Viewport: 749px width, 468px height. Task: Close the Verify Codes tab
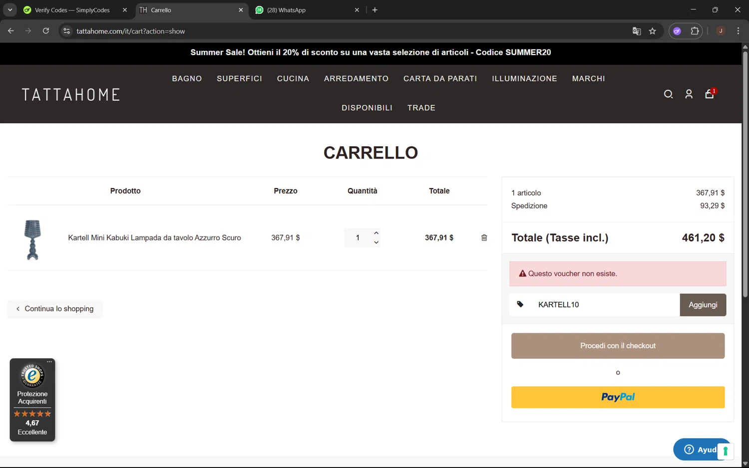[124, 10]
